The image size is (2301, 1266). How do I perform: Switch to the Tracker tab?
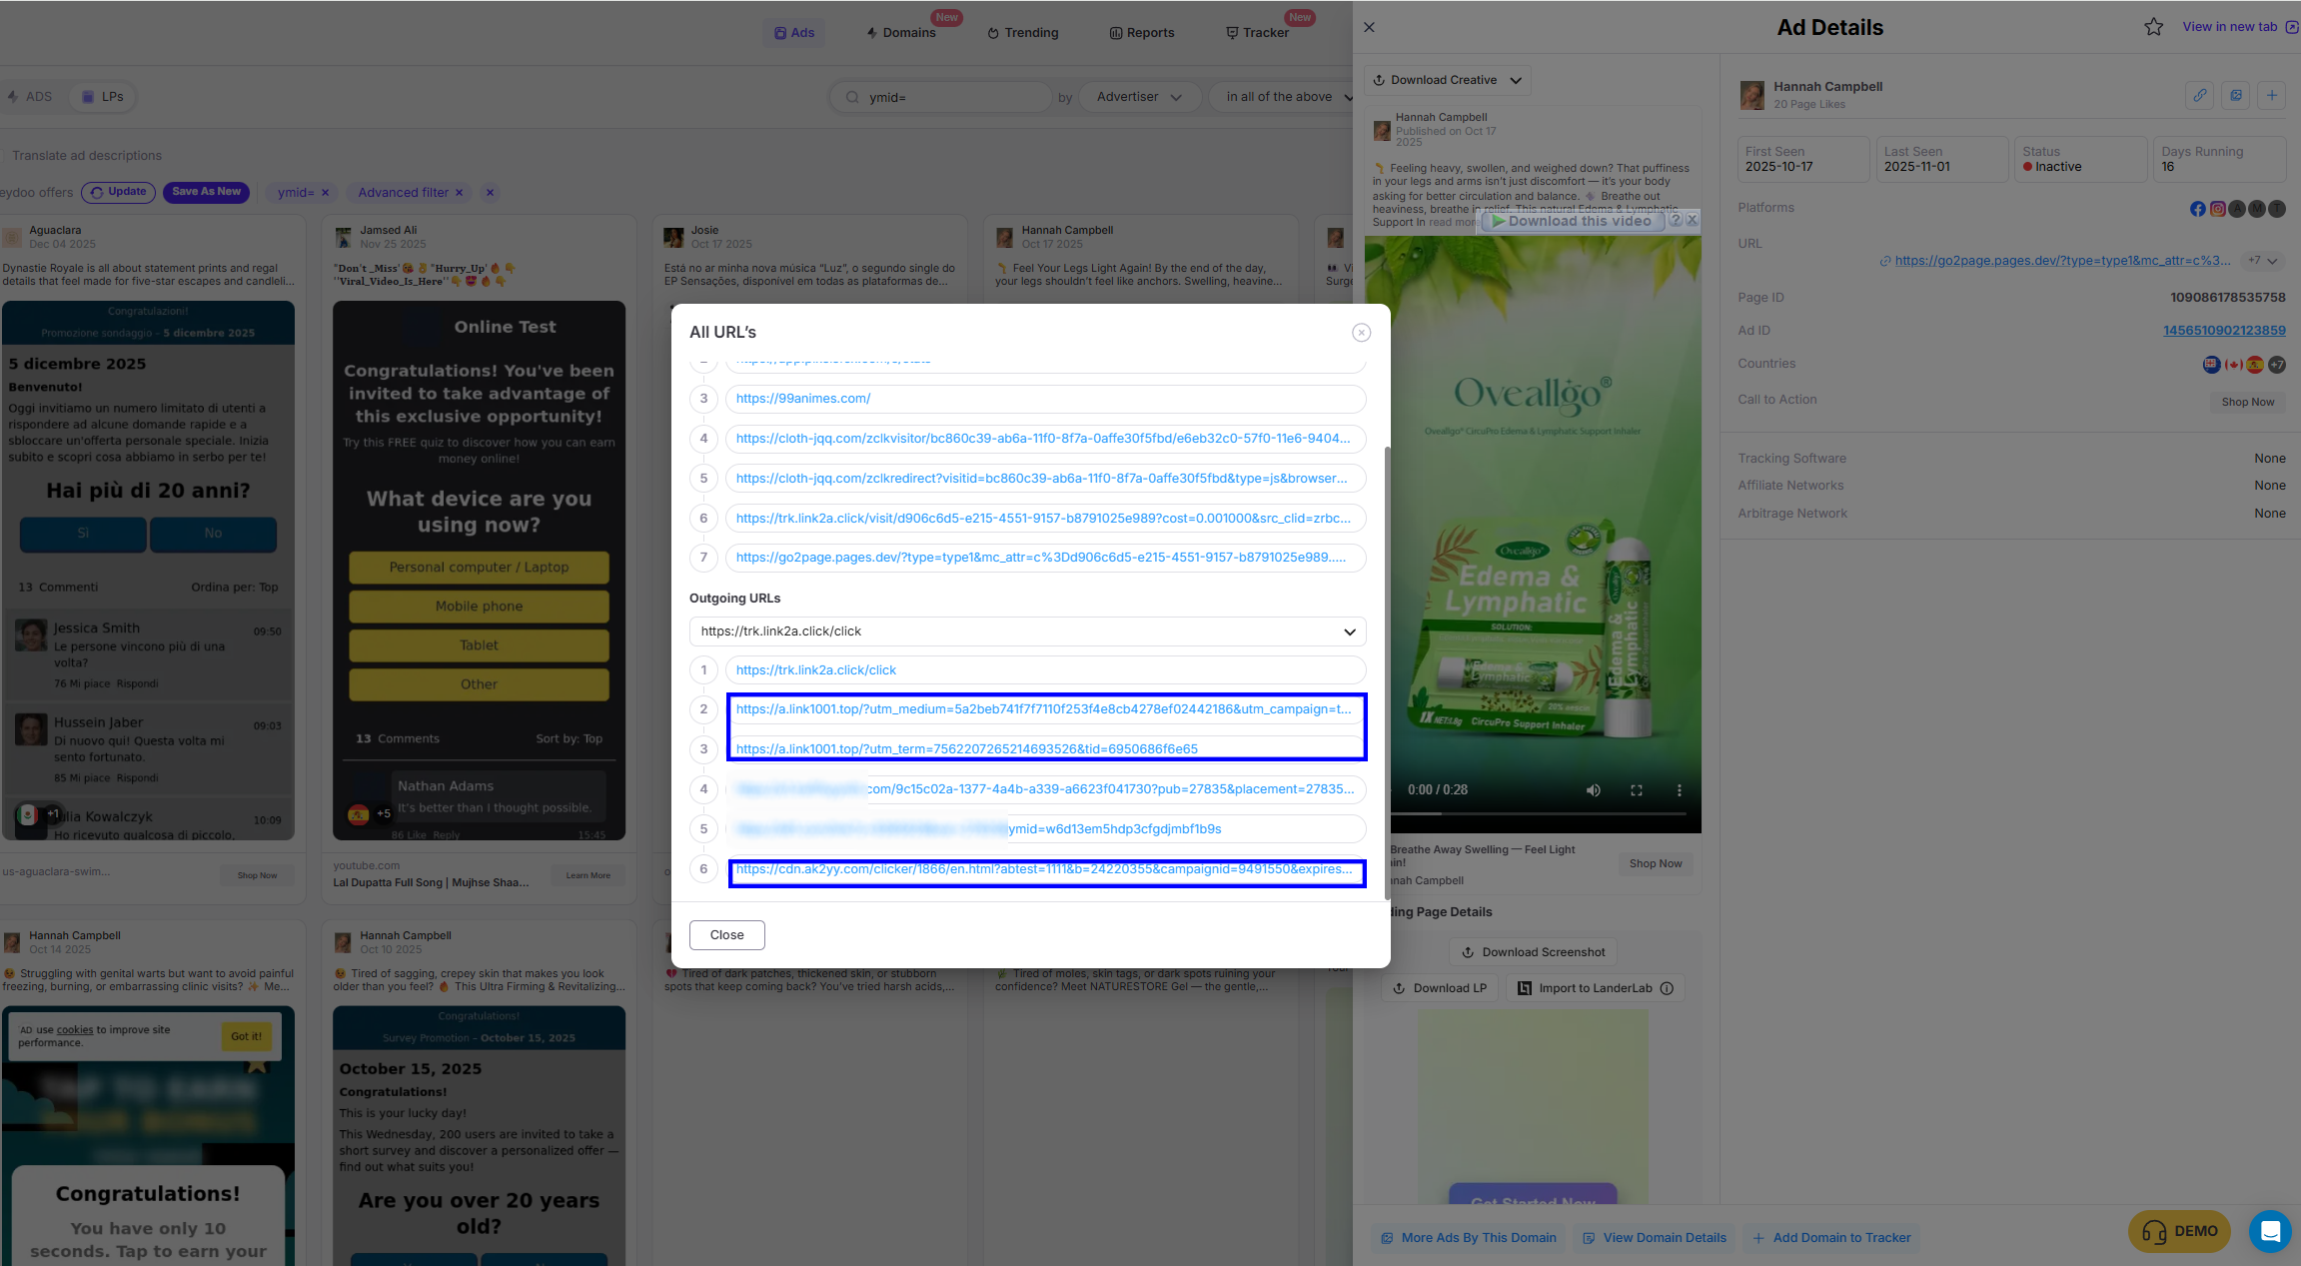tap(1258, 33)
